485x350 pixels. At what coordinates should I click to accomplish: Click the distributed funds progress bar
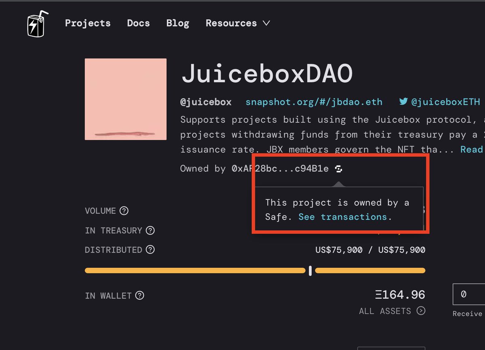(x=255, y=271)
